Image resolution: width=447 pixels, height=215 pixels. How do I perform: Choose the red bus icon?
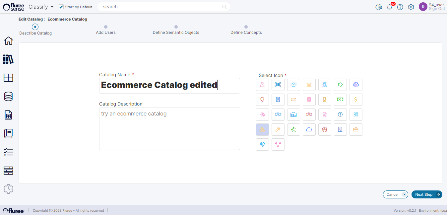coord(325,129)
